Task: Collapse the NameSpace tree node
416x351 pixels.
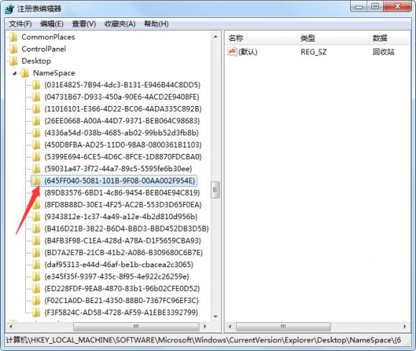Action: pyautogui.click(x=14, y=73)
